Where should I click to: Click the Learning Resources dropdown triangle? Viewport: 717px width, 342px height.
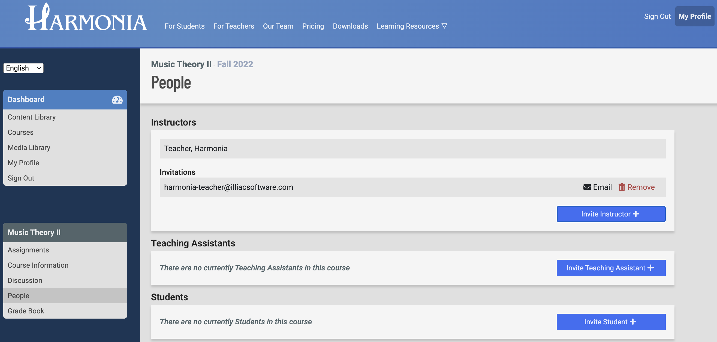(x=444, y=26)
